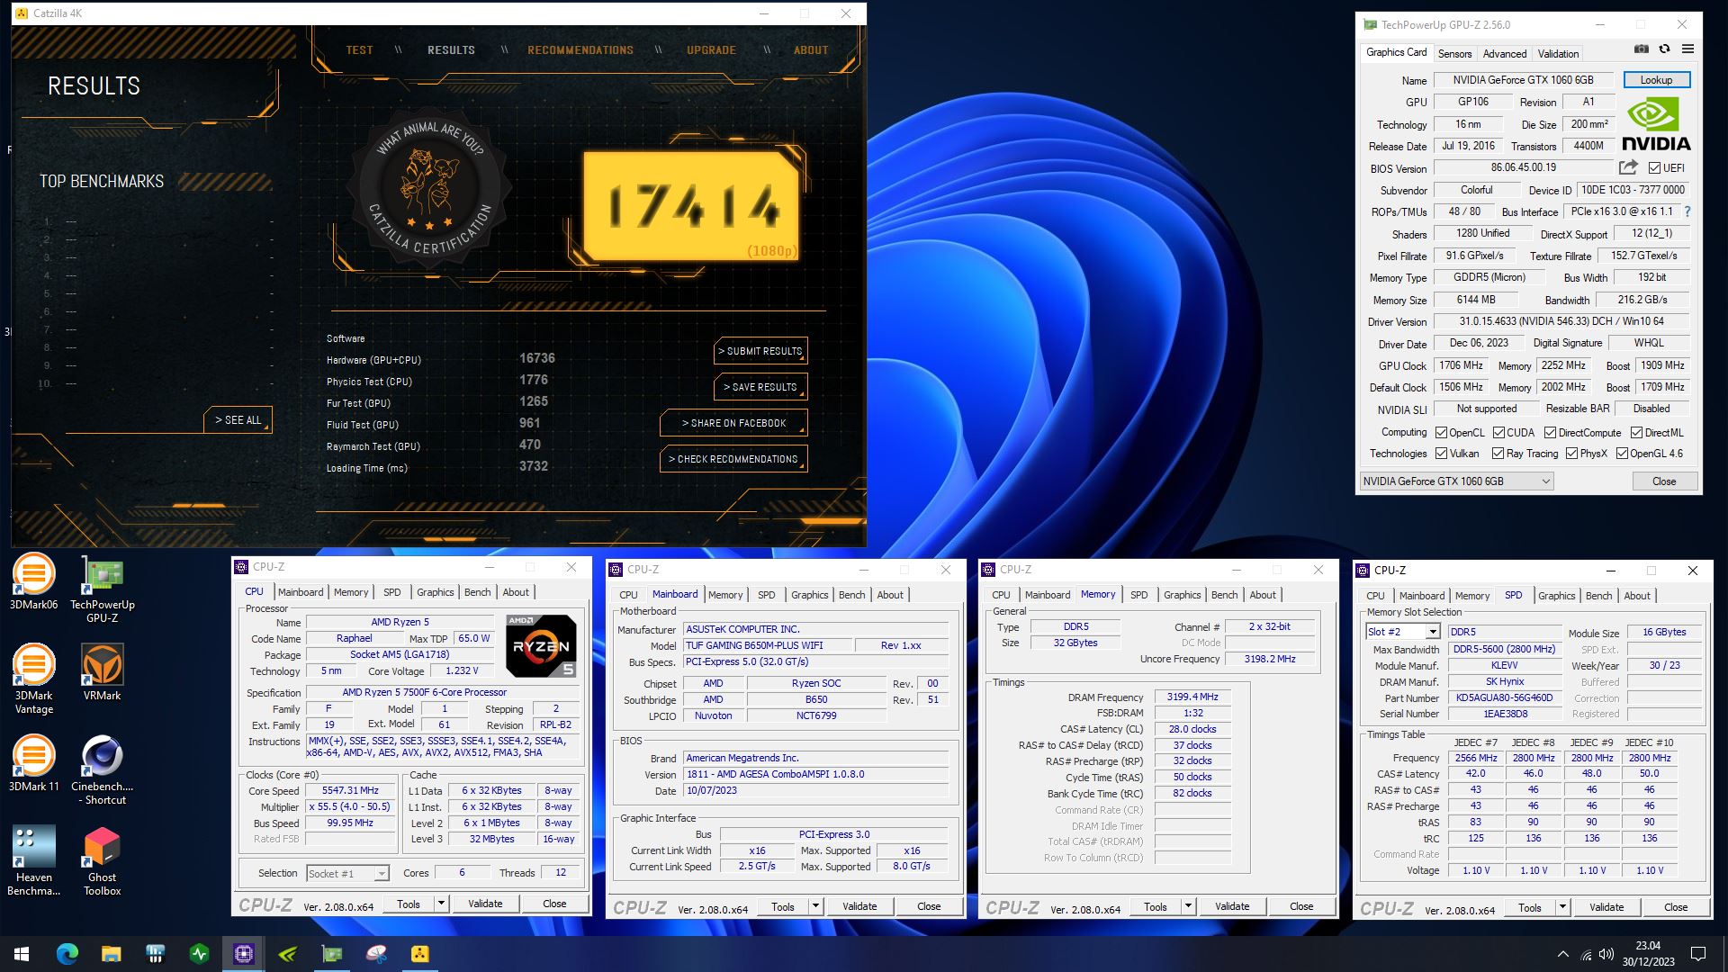
Task: Click Bus Interface question mark in GPU-Z
Action: 1687,211
